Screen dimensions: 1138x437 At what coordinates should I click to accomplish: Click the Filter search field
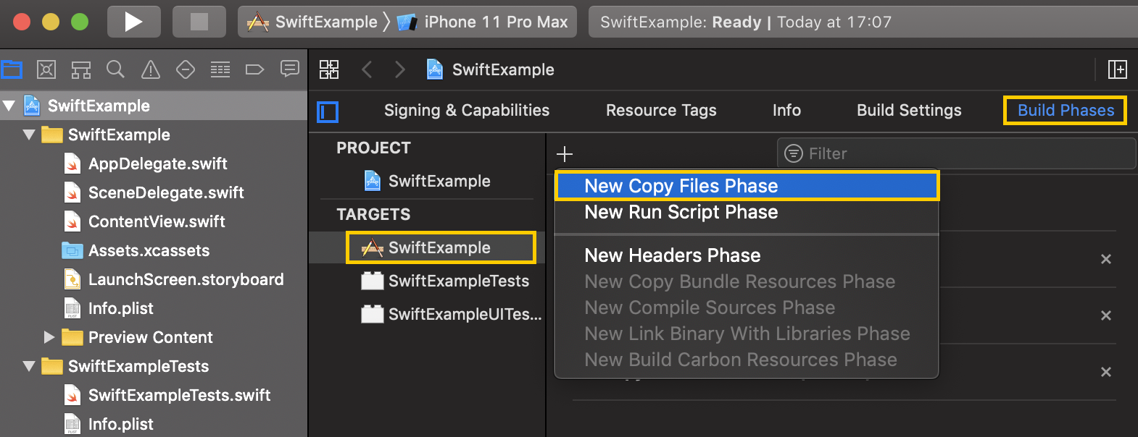coord(956,153)
